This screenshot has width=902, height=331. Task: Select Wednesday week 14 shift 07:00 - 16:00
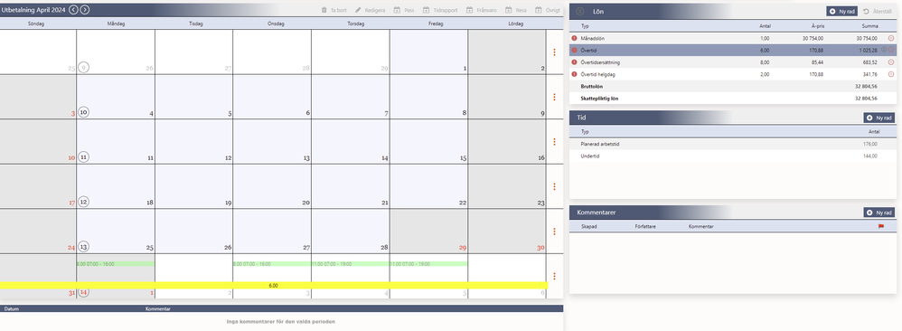coord(272,264)
